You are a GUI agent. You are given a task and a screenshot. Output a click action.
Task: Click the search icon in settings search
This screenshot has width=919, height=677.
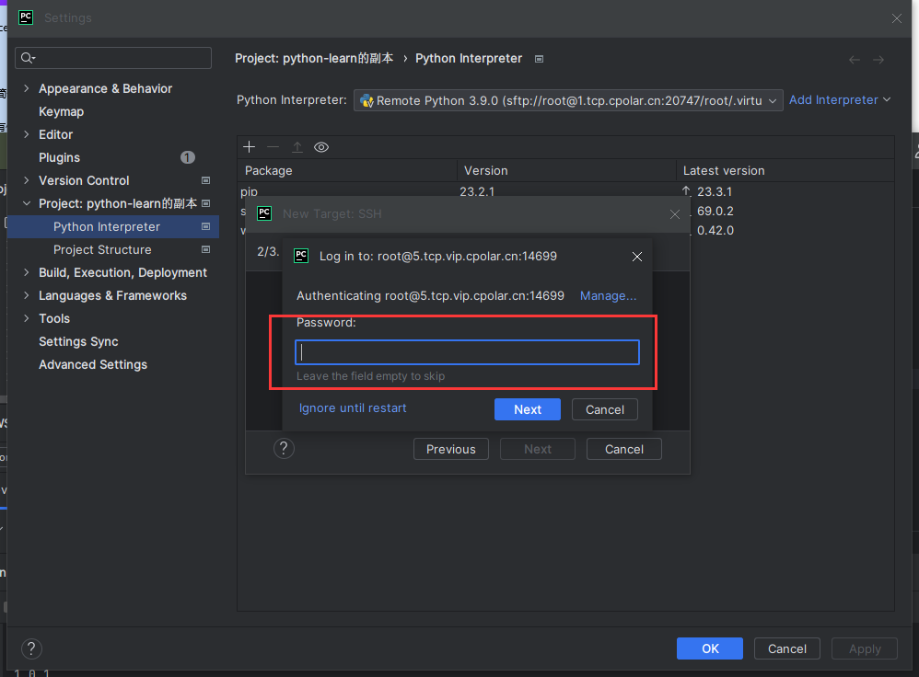click(x=28, y=58)
